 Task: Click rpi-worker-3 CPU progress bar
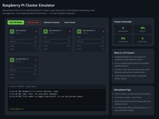[23, 68]
